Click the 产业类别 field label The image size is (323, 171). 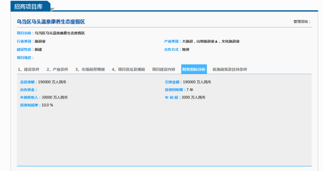(x=172, y=41)
